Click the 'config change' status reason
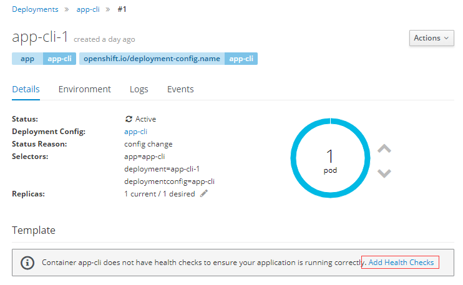The image size is (463, 285). click(x=149, y=144)
